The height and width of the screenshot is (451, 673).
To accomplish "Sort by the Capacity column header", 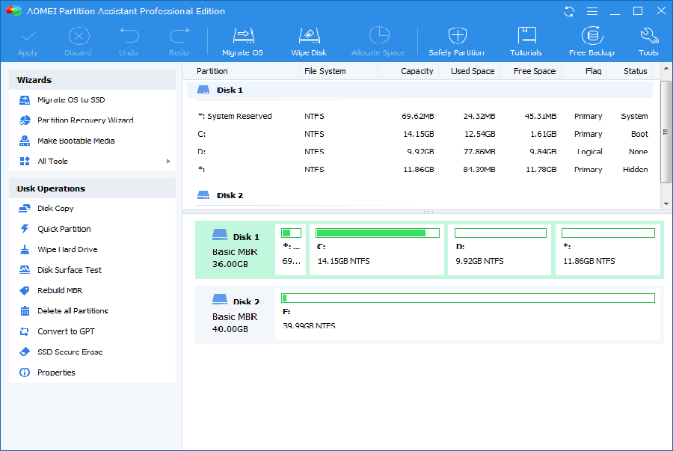I will (x=417, y=71).
